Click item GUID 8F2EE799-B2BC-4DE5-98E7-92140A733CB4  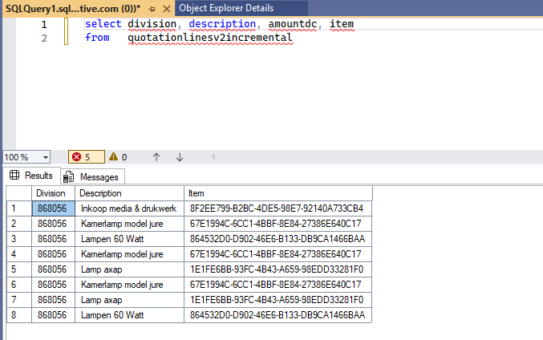(x=278, y=208)
